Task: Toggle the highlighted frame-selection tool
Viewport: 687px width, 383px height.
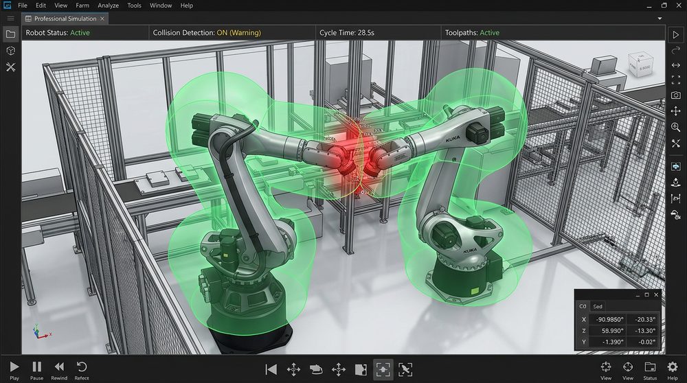Action: [383, 369]
